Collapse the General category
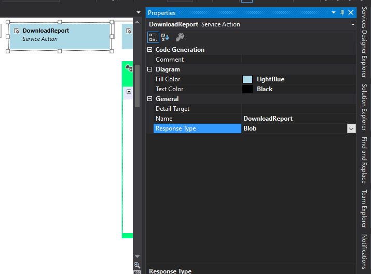The height and width of the screenshot is (274, 371). click(150, 99)
